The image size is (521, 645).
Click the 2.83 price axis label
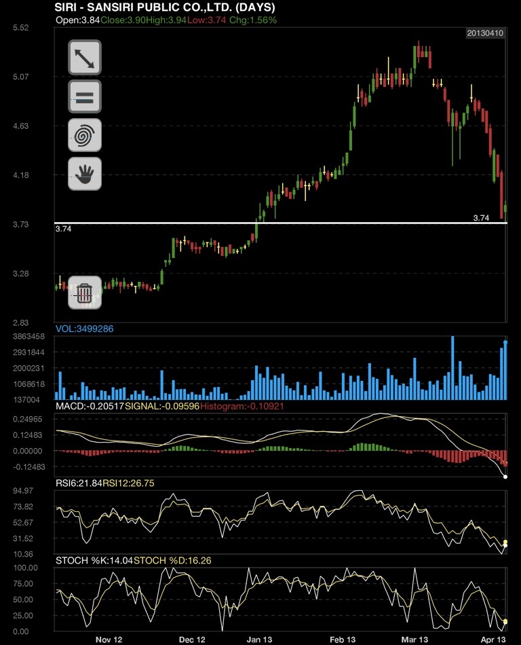click(x=21, y=322)
